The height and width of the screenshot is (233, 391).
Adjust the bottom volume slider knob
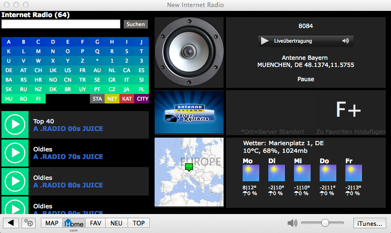325,223
